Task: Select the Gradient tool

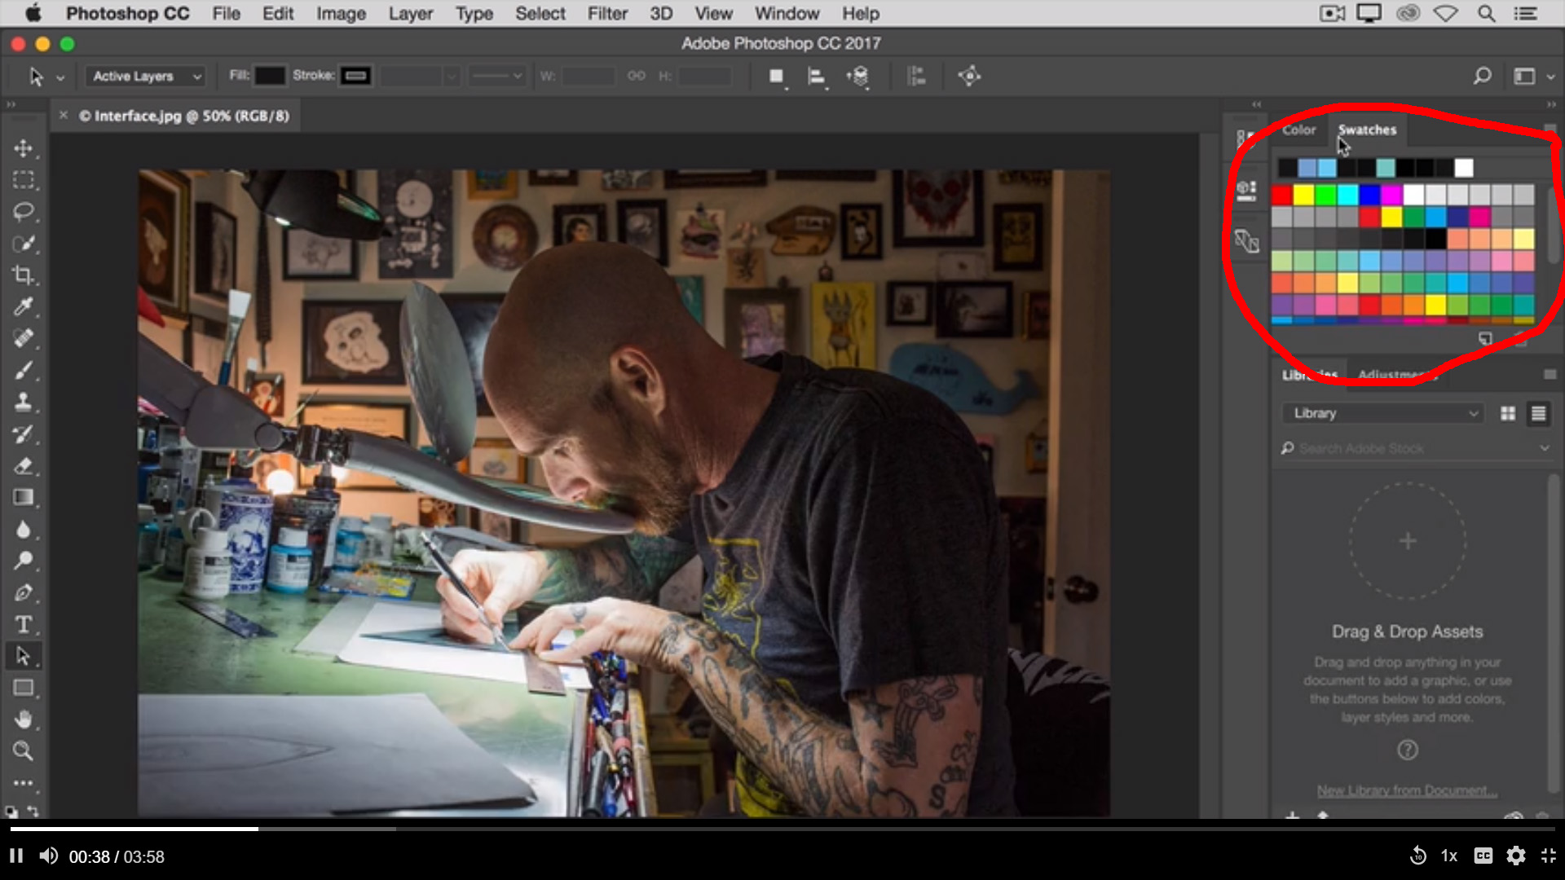Action: pos(24,497)
